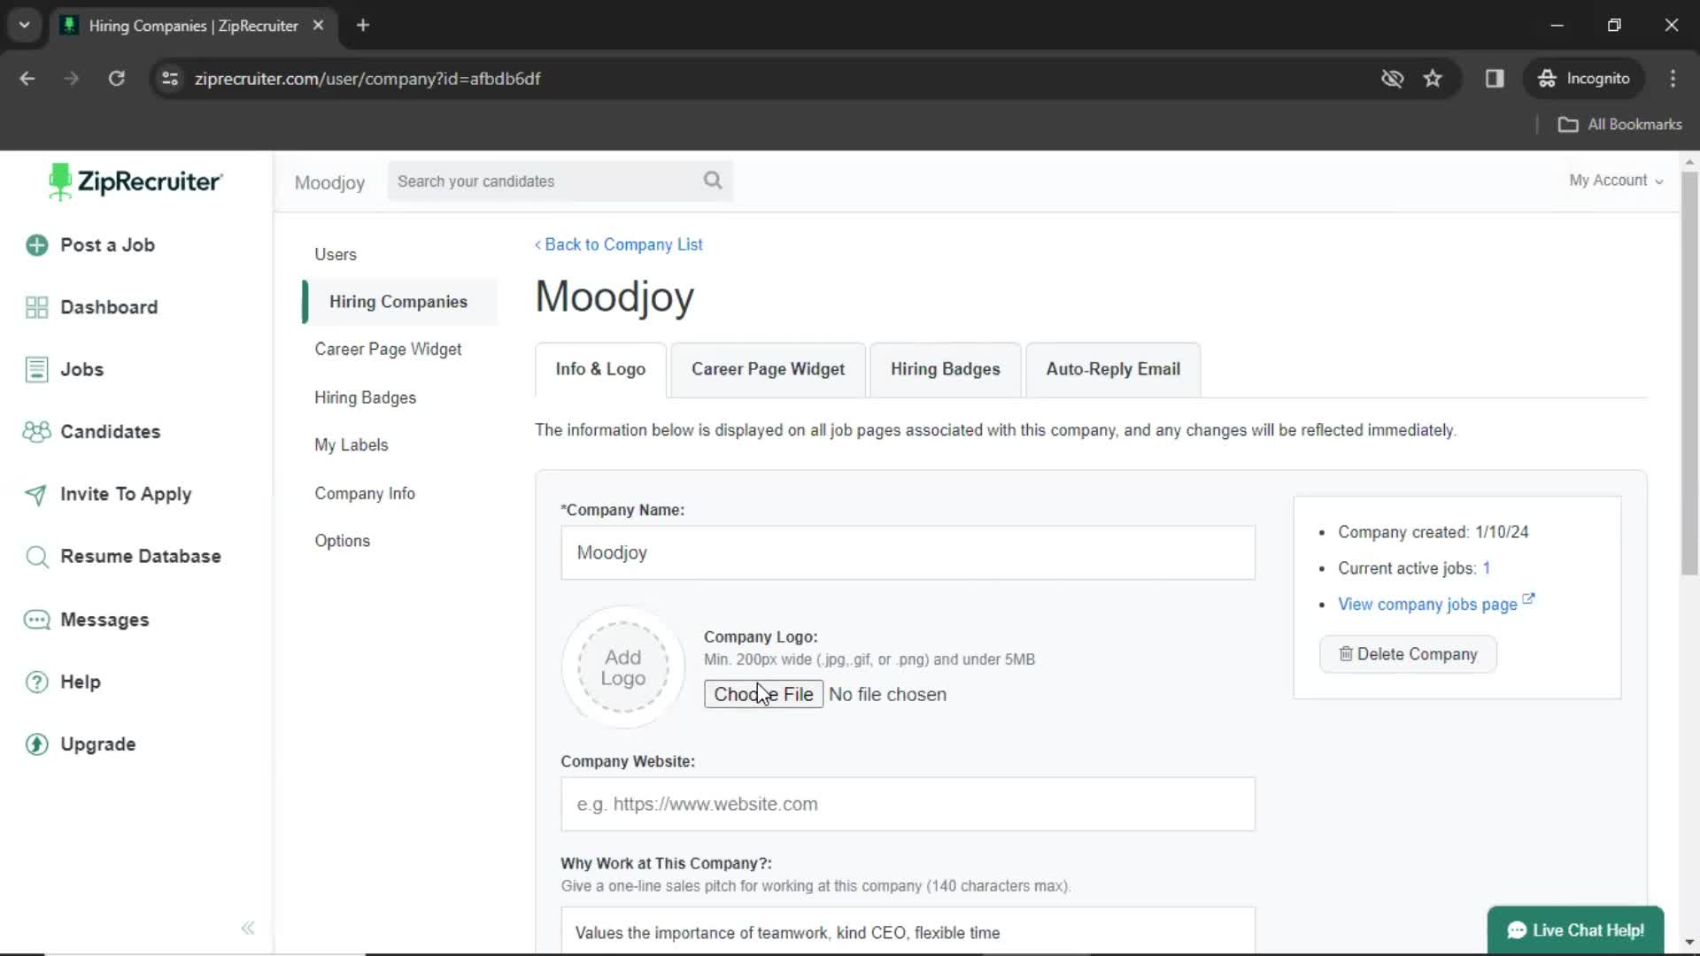This screenshot has height=956, width=1700.
Task: Click the Jobs sidebar icon
Action: 36,370
